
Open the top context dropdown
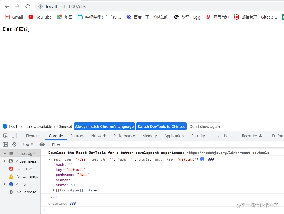tap(28, 144)
